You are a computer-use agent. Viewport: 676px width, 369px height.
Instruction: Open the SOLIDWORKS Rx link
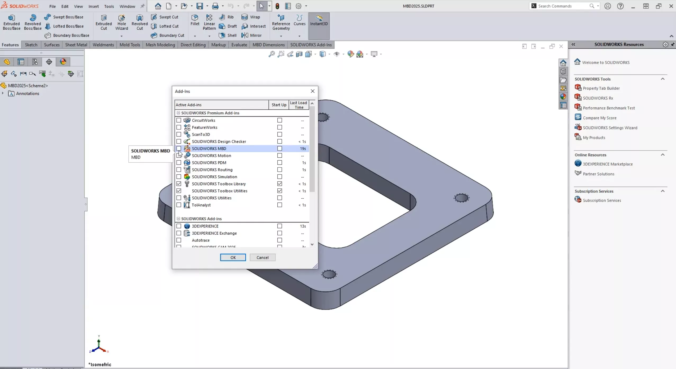pyautogui.click(x=598, y=98)
